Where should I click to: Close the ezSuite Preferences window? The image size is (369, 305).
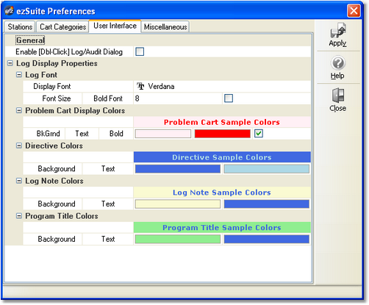click(354, 11)
